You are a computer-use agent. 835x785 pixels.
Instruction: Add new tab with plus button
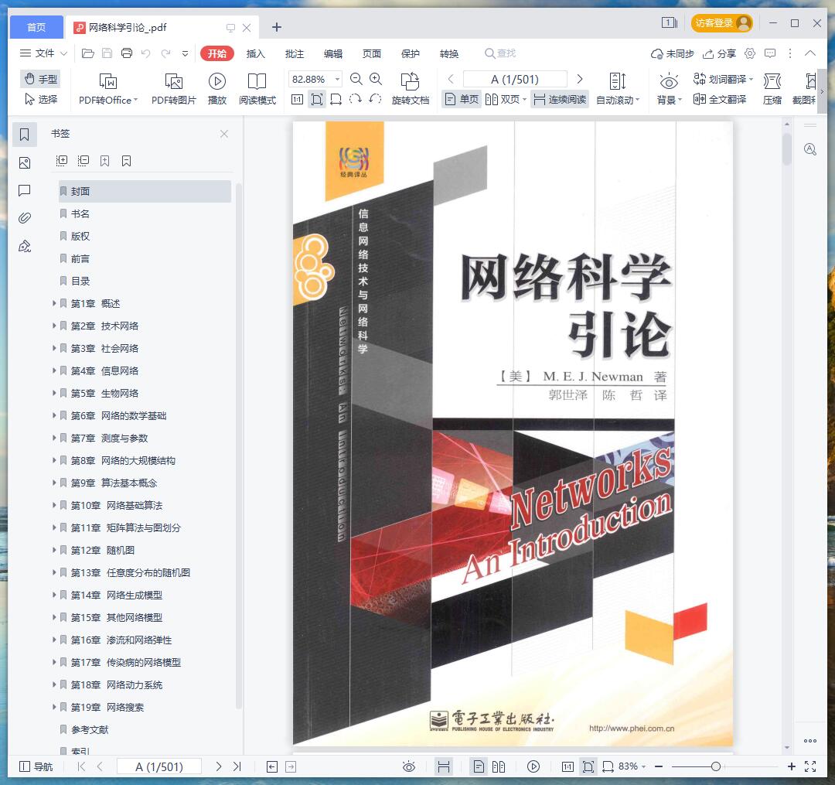tap(276, 27)
